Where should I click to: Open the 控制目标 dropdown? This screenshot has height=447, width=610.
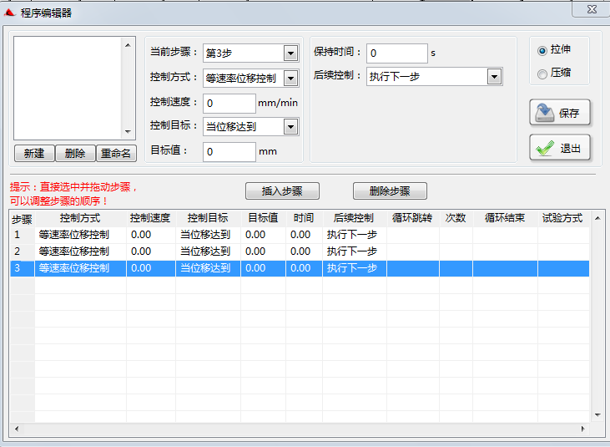coord(290,127)
